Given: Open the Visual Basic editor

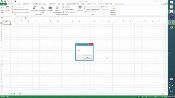Looking at the screenshot, I should coord(2,10).
